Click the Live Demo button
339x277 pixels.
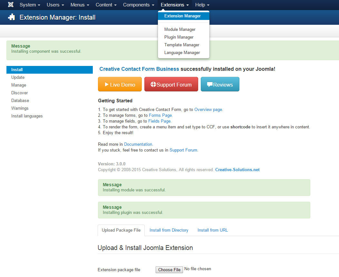pos(120,84)
